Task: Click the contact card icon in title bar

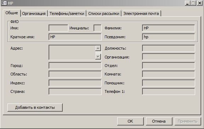Action: point(4,3)
